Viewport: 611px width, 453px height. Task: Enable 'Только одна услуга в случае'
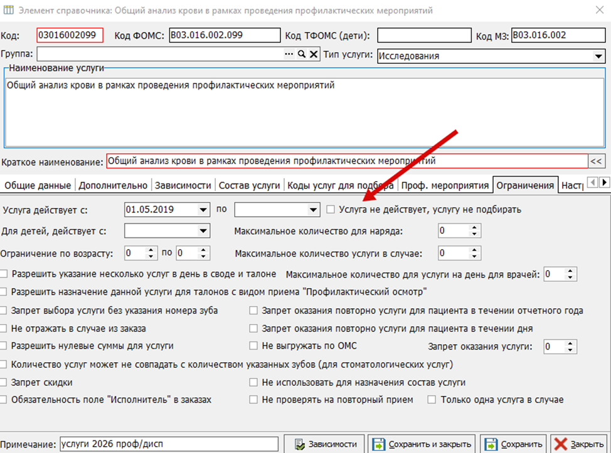(x=432, y=400)
